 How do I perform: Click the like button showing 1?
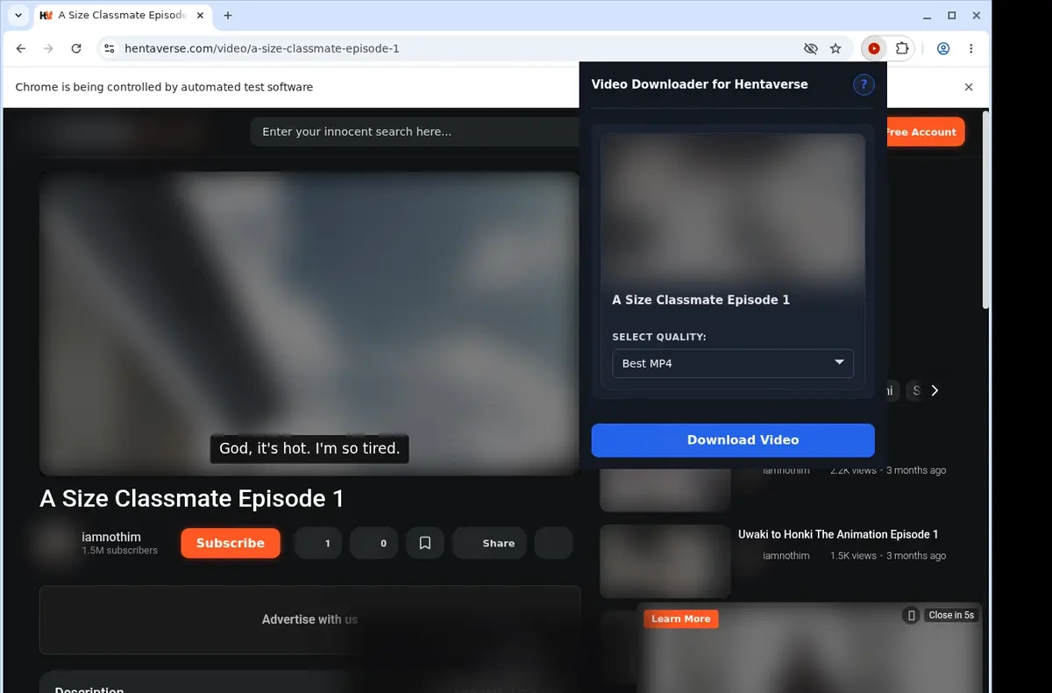[x=318, y=543]
